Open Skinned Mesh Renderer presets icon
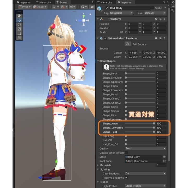Viewport: 188px width, 188px height. point(160,38)
